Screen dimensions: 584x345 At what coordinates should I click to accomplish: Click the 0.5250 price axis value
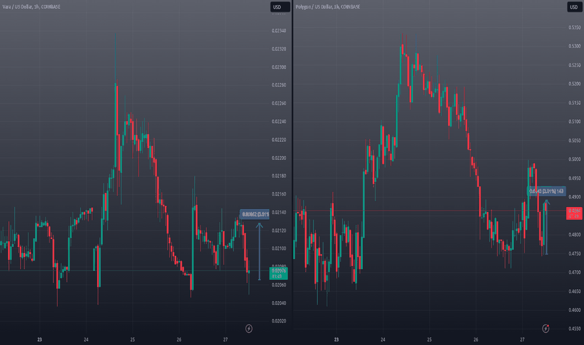[575, 66]
